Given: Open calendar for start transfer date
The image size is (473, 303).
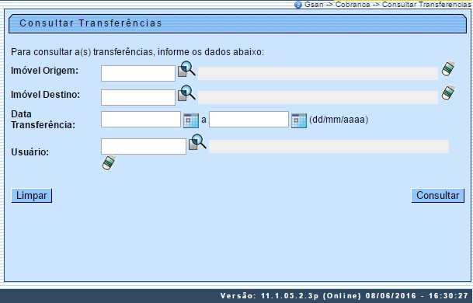Looking at the screenshot, I should (x=191, y=120).
